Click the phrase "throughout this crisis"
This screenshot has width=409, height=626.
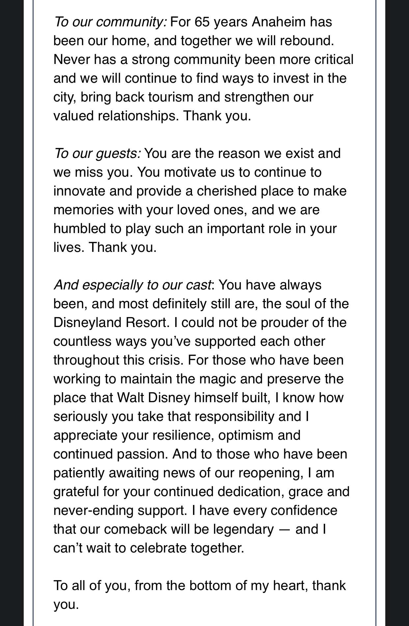[x=118, y=360]
